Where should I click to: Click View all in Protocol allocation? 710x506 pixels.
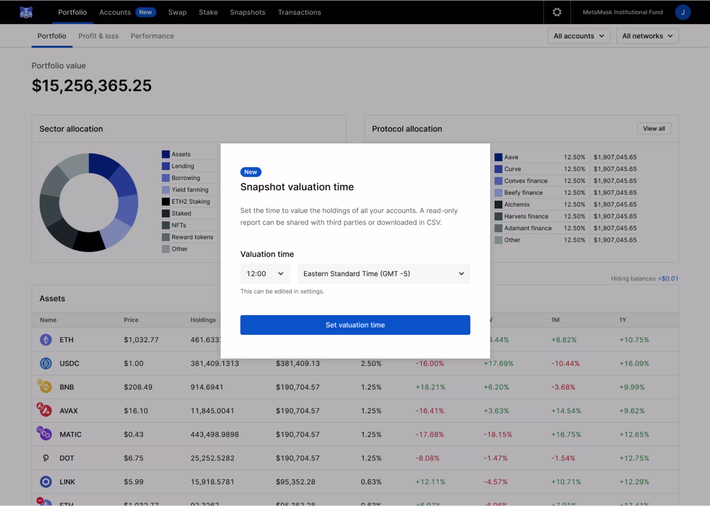pos(654,128)
